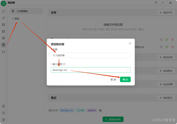Viewport: 177px width, 124px height.
Task: Click the 硅基流动 provider tag
Action: click(92, 111)
